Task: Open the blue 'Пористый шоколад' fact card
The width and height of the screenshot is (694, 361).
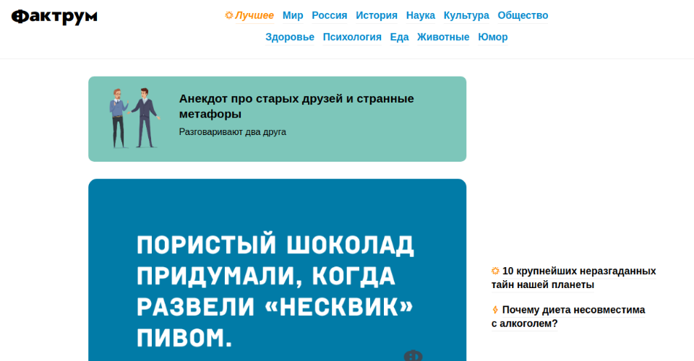Action: click(277, 270)
